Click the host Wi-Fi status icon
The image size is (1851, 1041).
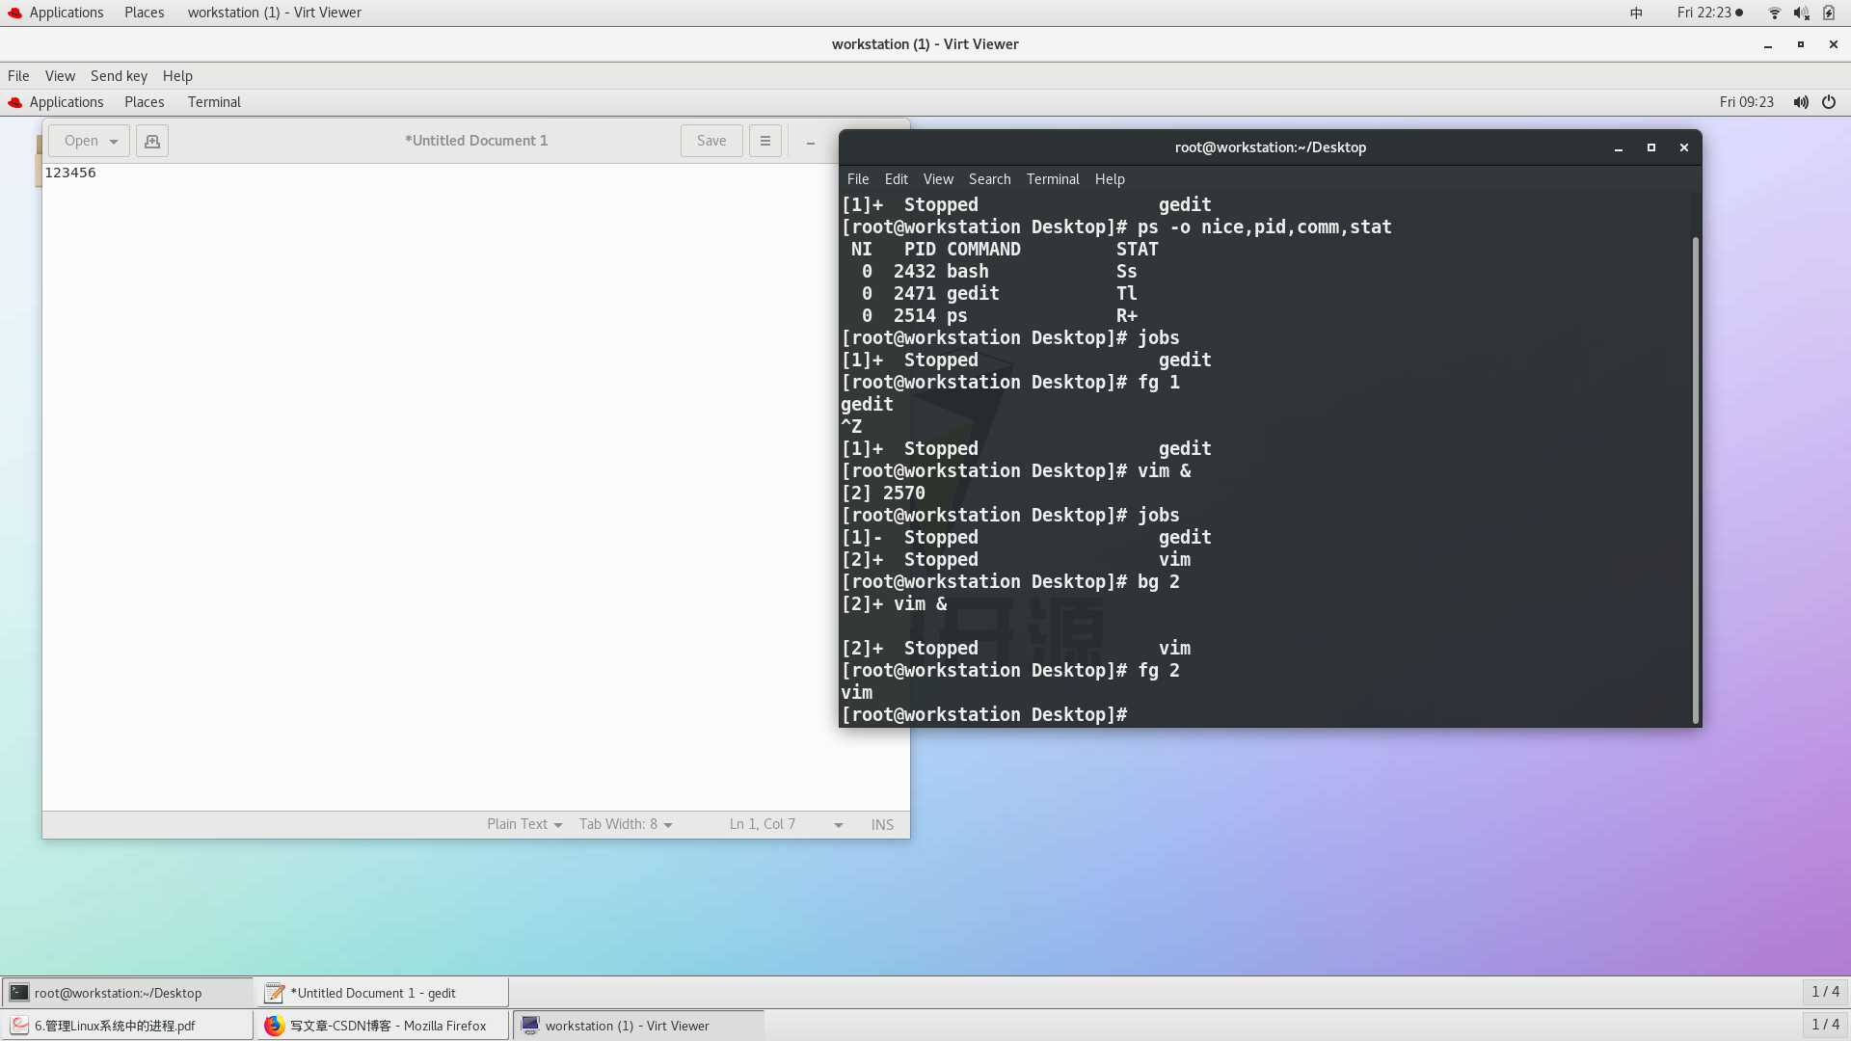click(1774, 13)
